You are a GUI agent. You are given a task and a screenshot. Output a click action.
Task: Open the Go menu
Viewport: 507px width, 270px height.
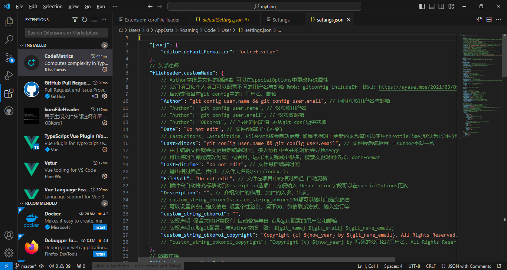[88, 6]
